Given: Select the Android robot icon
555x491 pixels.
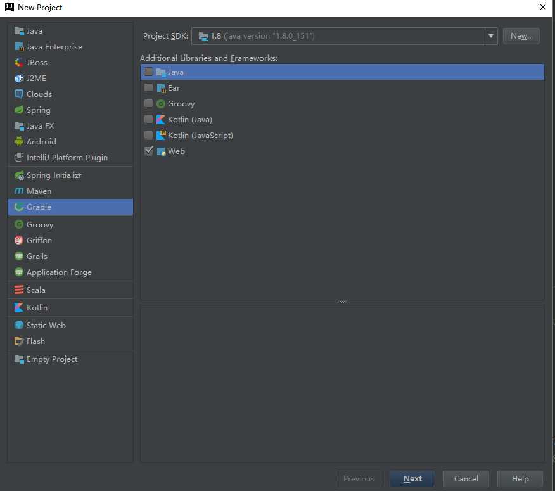Looking at the screenshot, I should click(x=19, y=142).
